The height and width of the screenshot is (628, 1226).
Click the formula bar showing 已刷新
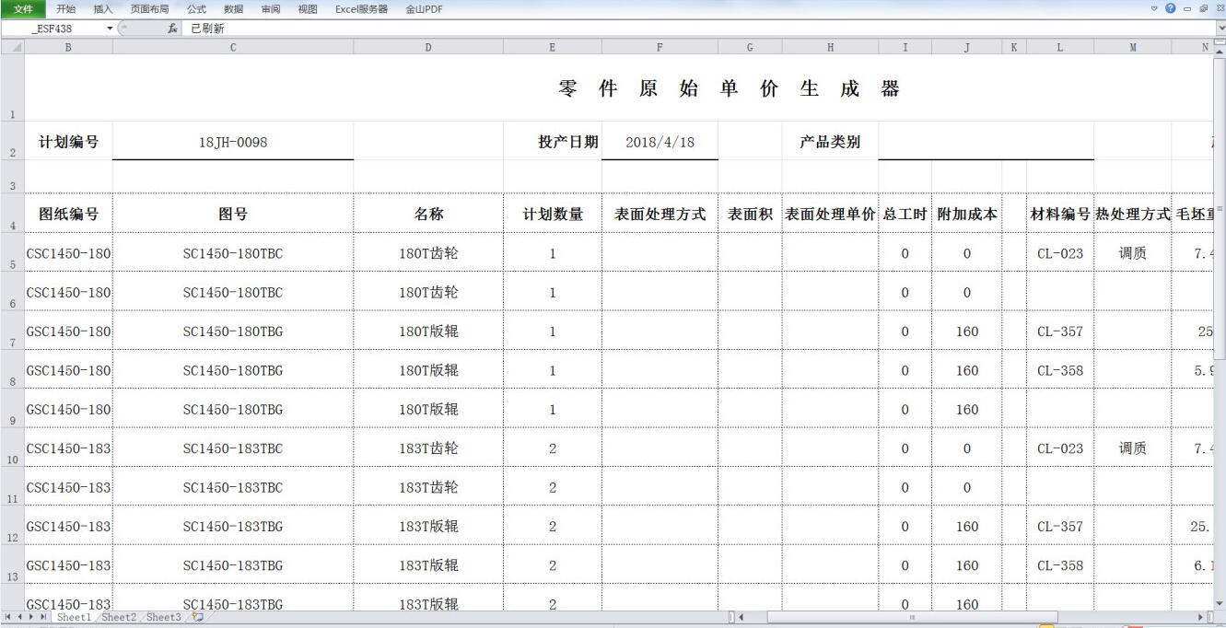(645, 29)
